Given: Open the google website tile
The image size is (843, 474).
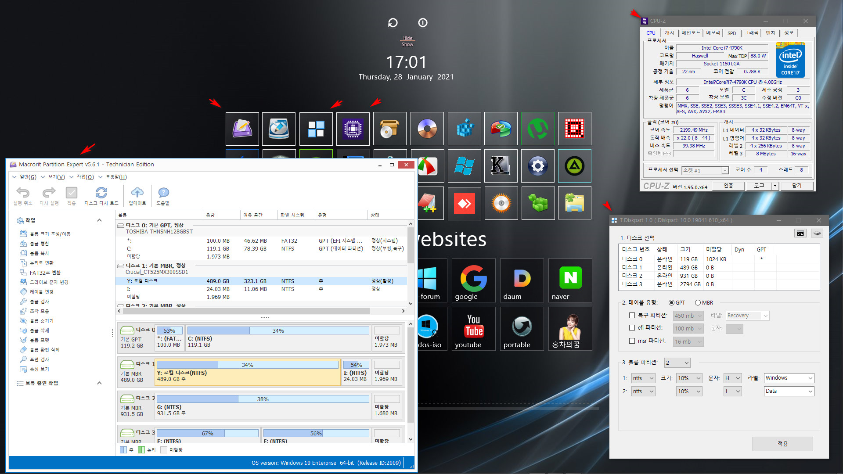Looking at the screenshot, I should tap(473, 280).
